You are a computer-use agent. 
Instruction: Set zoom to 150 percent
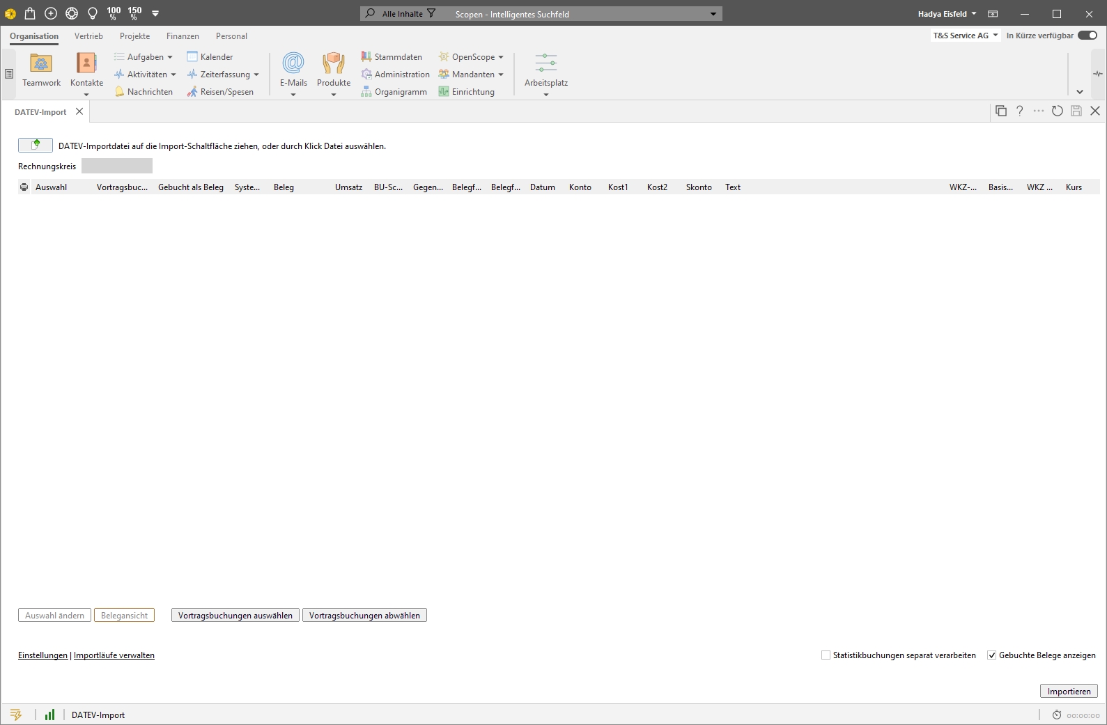[134, 13]
